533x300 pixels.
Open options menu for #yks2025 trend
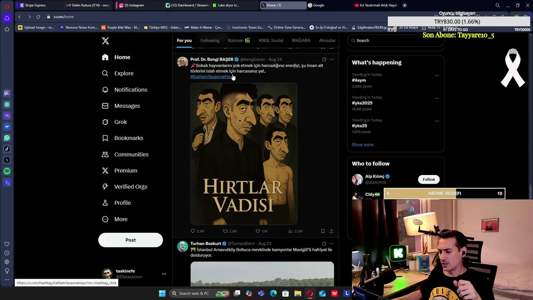click(437, 98)
